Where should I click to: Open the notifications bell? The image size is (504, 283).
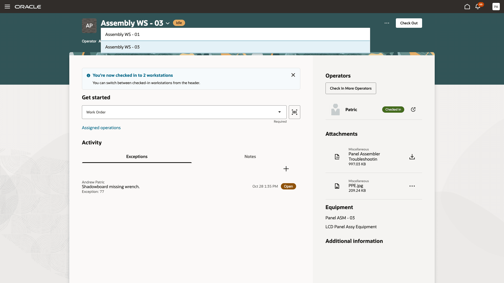point(478,7)
